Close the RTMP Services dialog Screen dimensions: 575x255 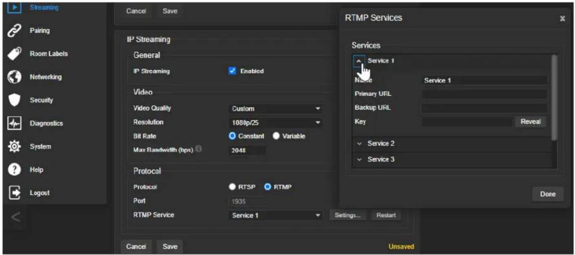[563, 18]
